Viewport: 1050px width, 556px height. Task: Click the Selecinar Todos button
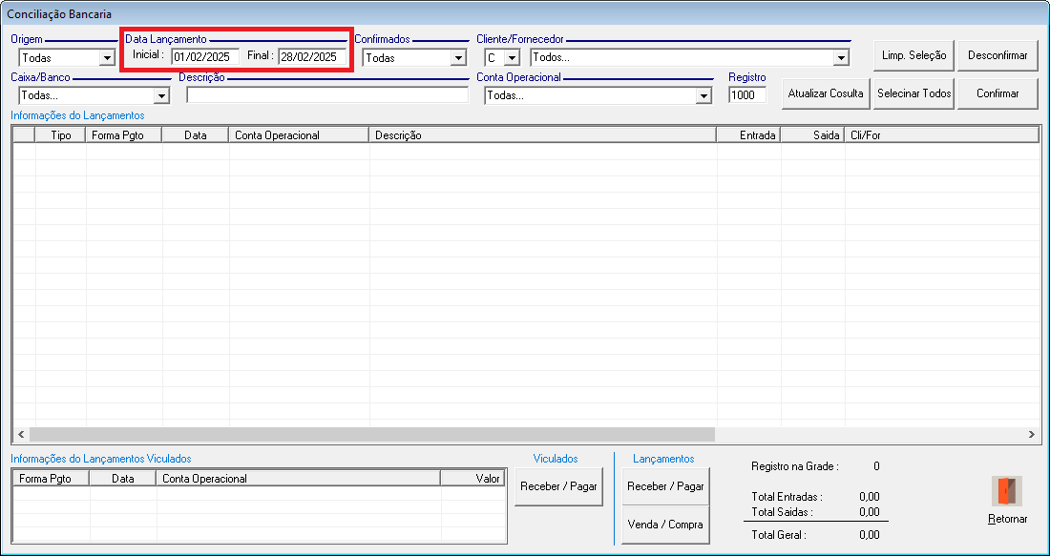coord(914,93)
